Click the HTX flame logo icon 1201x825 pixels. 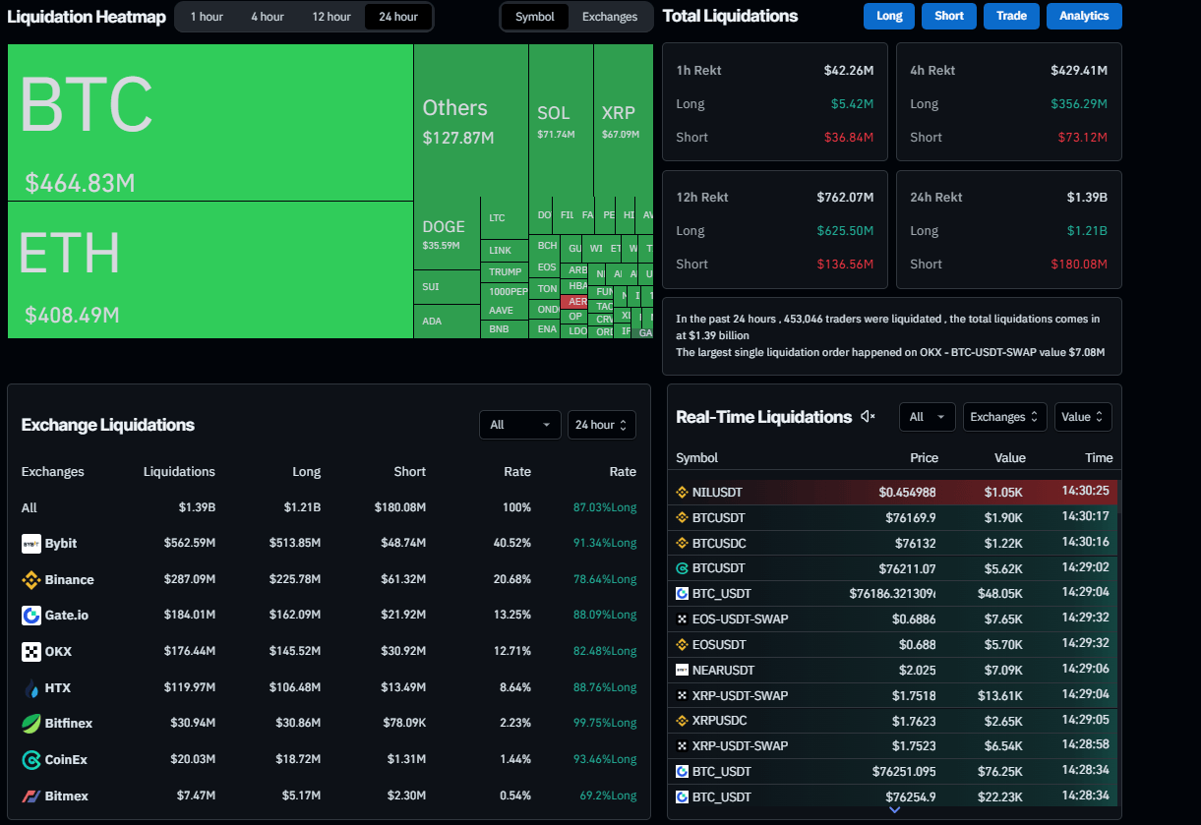pos(31,688)
